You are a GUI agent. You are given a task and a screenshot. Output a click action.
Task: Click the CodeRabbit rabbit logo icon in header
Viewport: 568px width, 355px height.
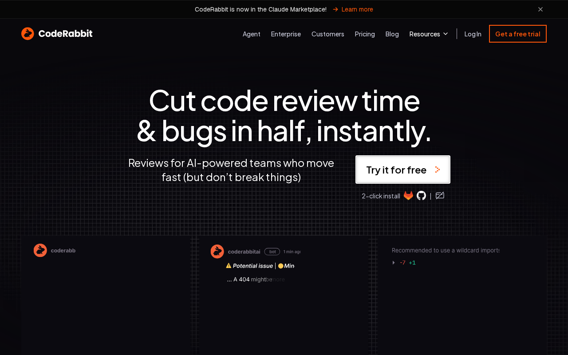tap(28, 34)
